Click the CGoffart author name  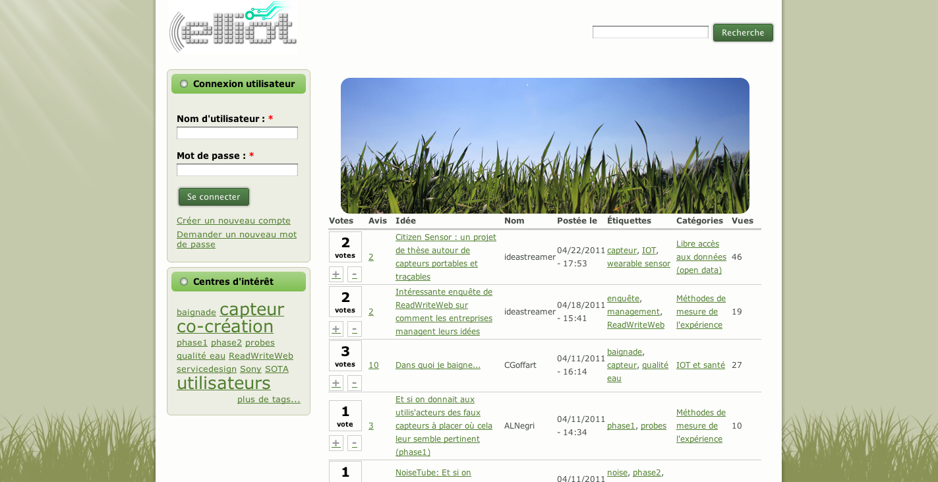[x=521, y=365]
